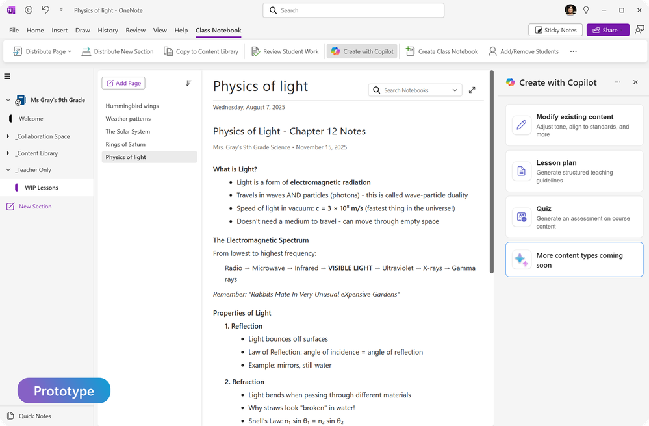Click the Share button
Image resolution: width=649 pixels, height=426 pixels.
click(607, 30)
